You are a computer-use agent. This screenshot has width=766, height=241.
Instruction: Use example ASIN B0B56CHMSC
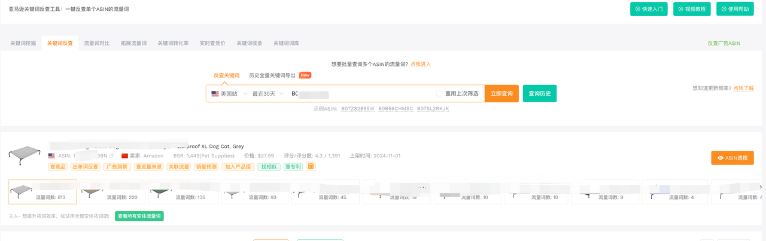[x=396, y=109]
